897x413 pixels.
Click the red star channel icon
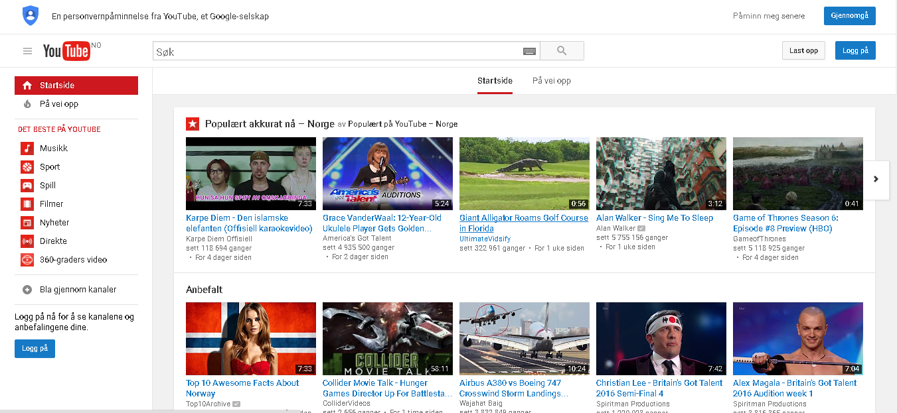coord(193,124)
